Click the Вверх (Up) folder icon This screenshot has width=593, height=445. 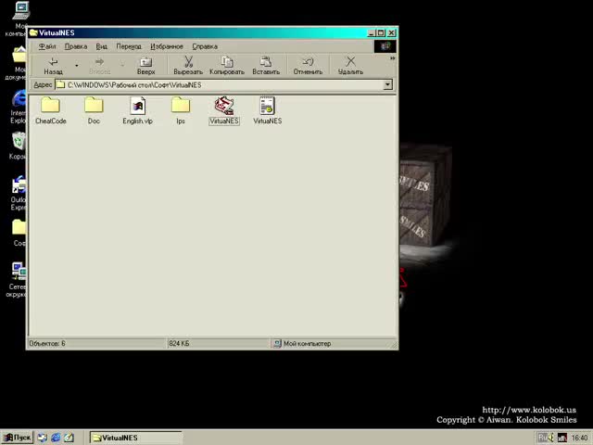(145, 62)
